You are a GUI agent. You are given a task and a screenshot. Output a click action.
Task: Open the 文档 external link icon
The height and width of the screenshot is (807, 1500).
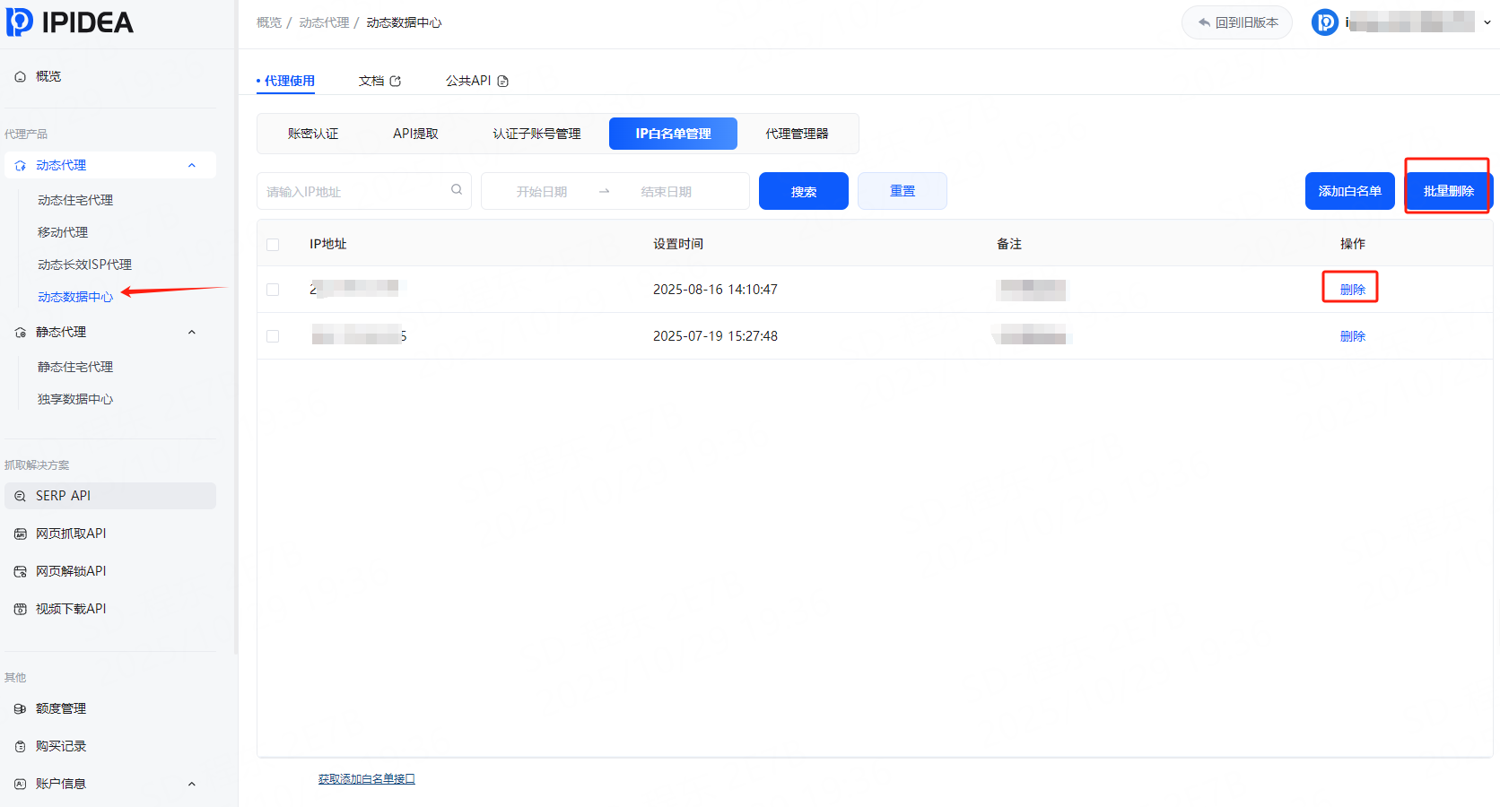396,81
